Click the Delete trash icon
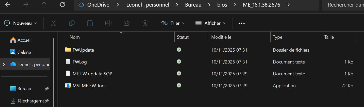364x107 pixels. click(145, 23)
